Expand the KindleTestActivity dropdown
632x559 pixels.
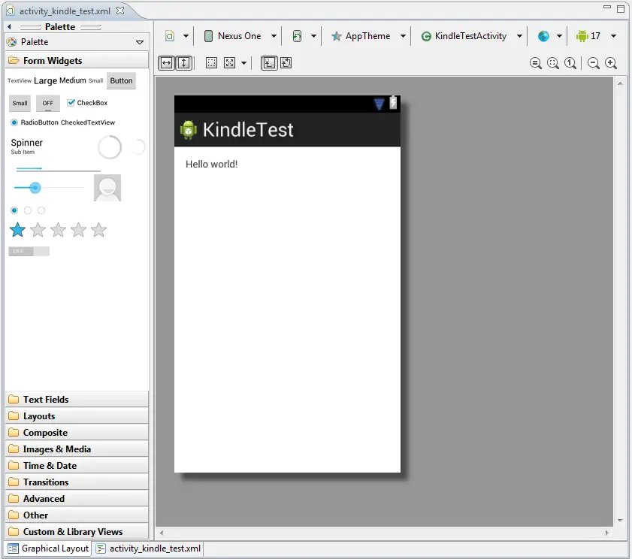pyautogui.click(x=518, y=35)
